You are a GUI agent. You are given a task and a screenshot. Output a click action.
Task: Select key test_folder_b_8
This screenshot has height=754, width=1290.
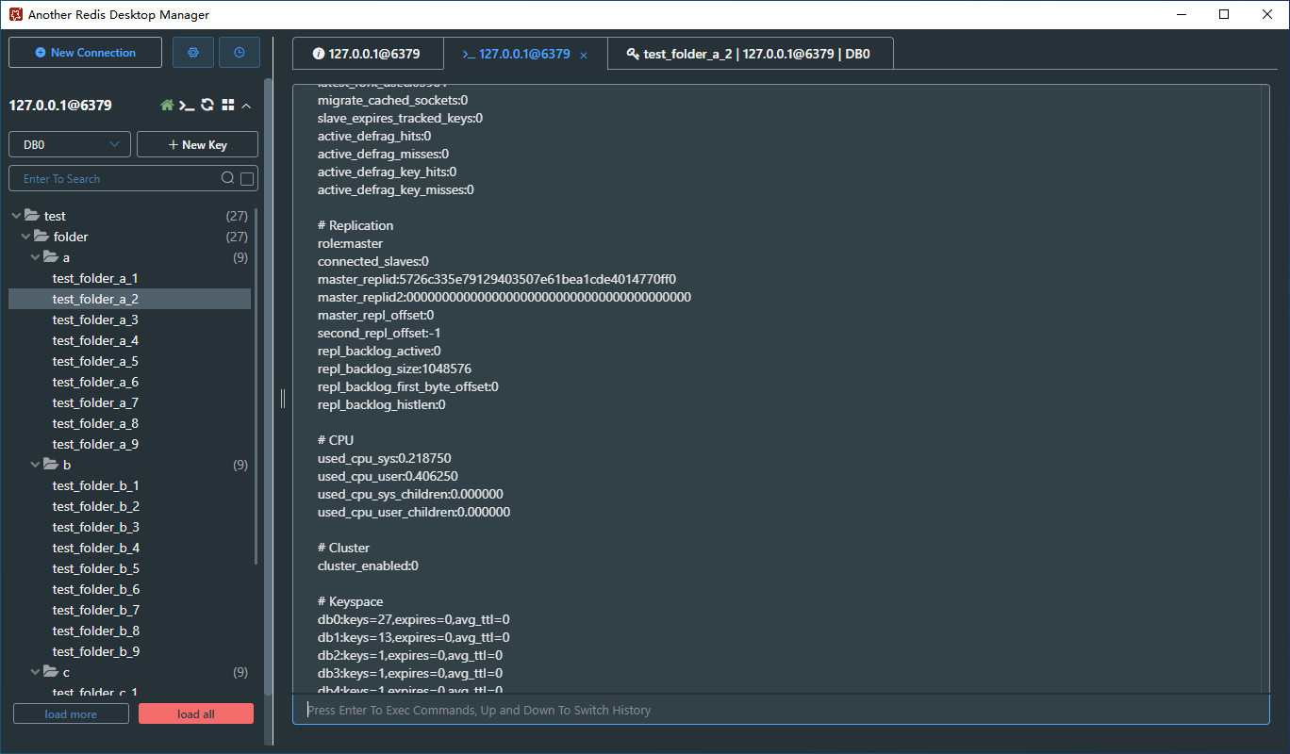129,631
